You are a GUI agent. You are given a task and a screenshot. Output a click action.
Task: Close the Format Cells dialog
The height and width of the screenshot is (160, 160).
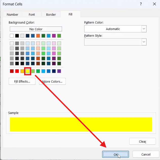click(x=154, y=4)
